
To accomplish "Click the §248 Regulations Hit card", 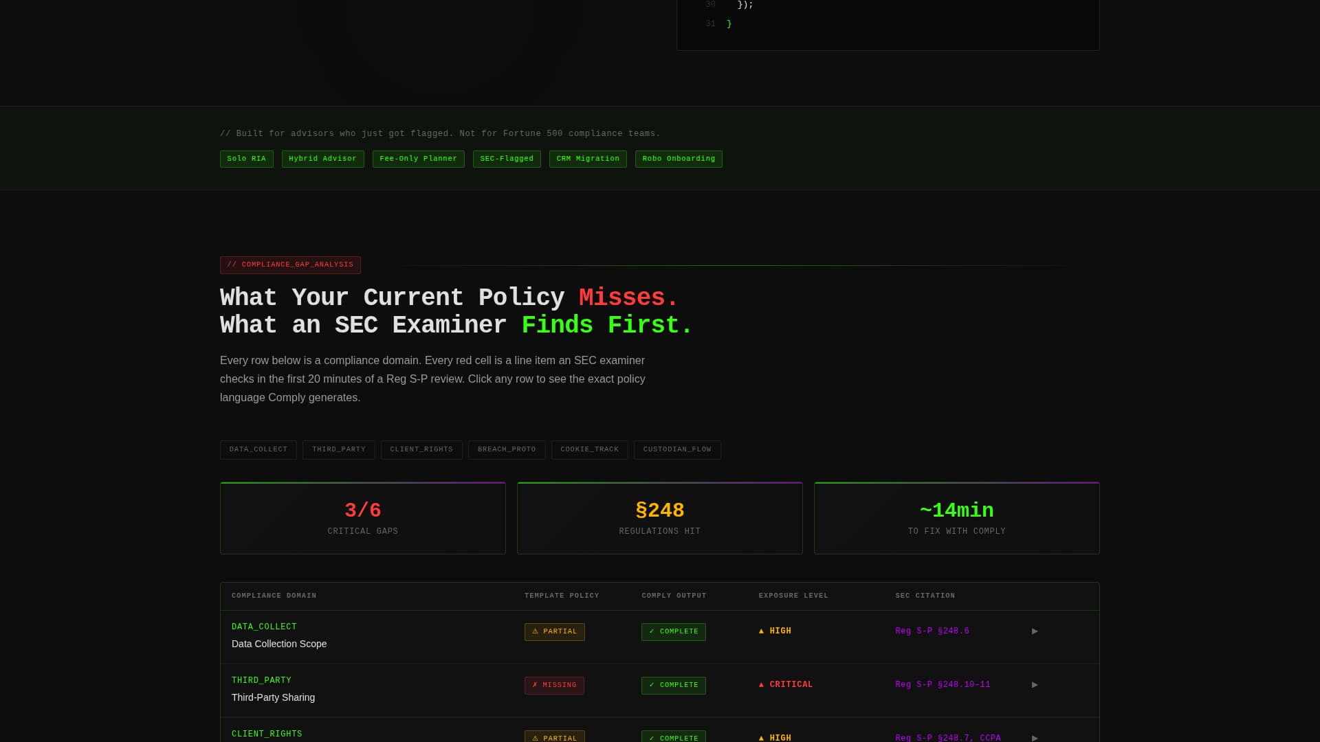I will click(x=660, y=518).
